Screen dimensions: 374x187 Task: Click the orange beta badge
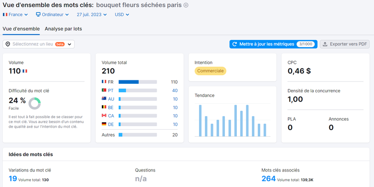(x=60, y=44)
